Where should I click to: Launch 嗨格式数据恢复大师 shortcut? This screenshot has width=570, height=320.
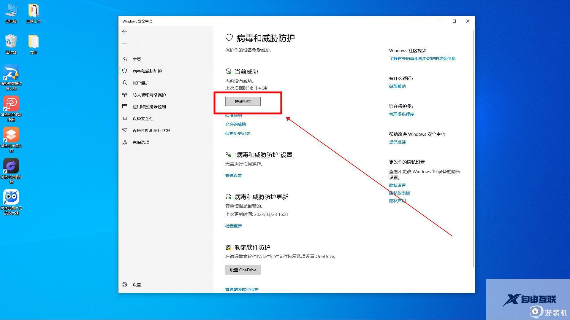[x=11, y=78]
